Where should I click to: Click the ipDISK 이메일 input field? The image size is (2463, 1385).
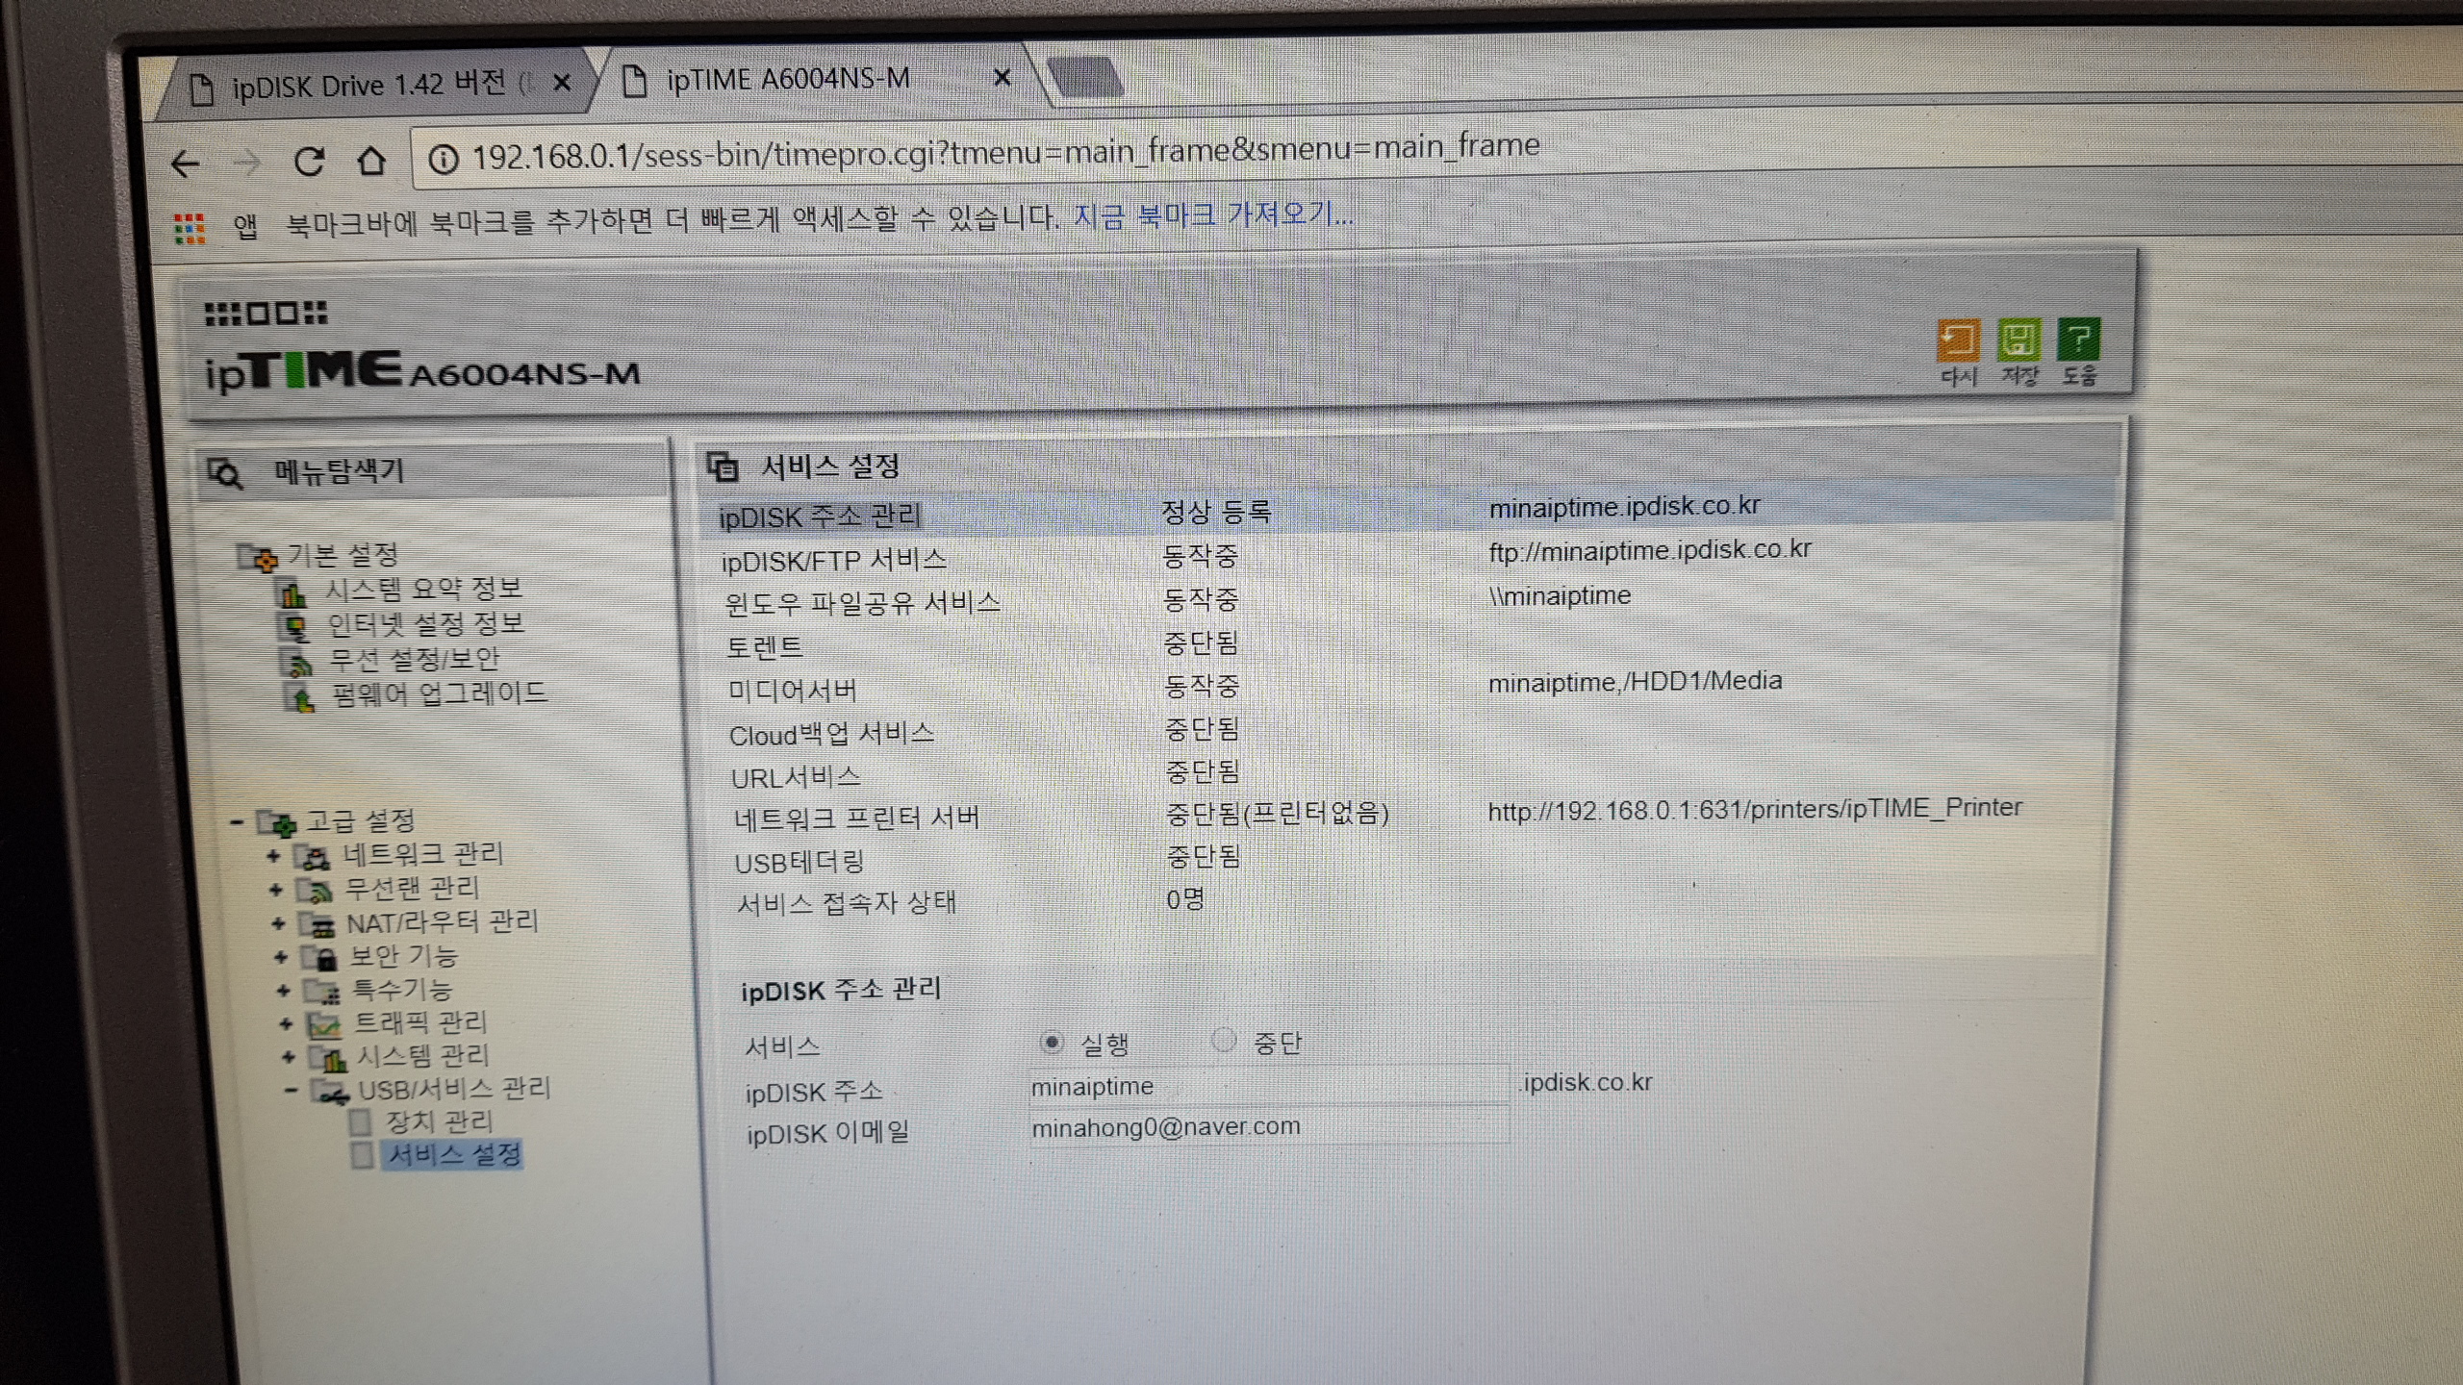pos(1268,1126)
